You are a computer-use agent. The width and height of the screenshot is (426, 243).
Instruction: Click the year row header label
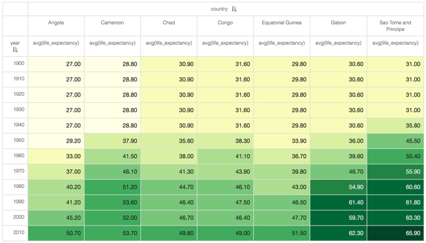pos(15,43)
